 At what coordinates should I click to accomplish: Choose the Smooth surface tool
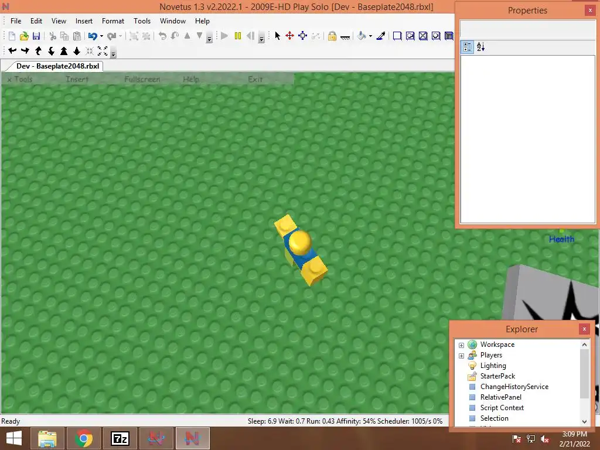pyautogui.click(x=397, y=36)
